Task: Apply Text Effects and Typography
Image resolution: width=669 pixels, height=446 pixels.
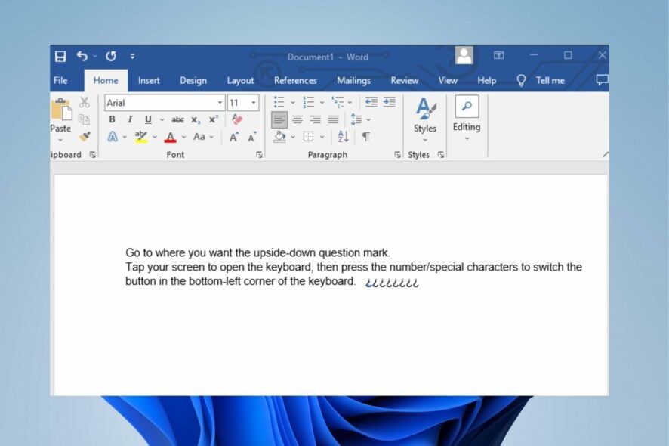Action: tap(113, 137)
